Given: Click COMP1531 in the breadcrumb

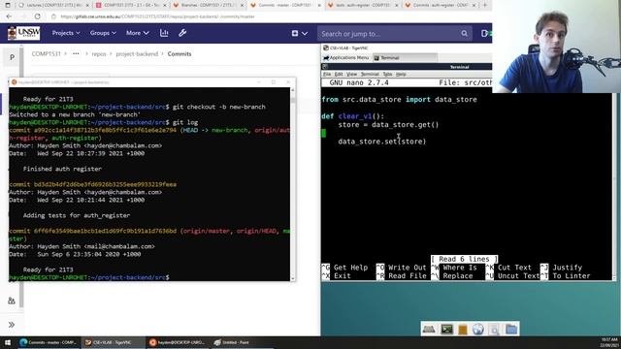Looking at the screenshot, I should [47, 54].
